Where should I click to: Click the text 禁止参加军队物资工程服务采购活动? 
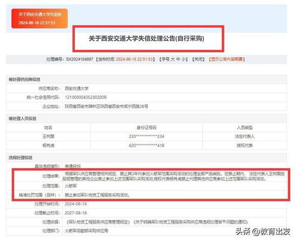coord(97,195)
